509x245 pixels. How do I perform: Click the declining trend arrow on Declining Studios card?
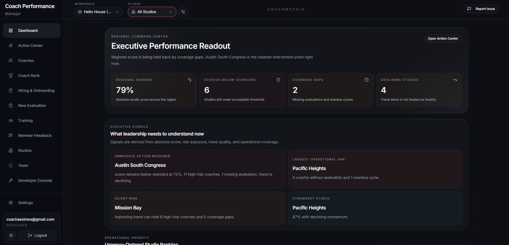pos(455,80)
